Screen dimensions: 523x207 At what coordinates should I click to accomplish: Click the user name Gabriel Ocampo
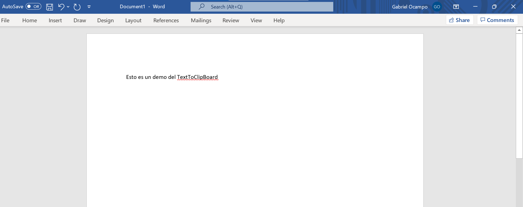coord(410,7)
